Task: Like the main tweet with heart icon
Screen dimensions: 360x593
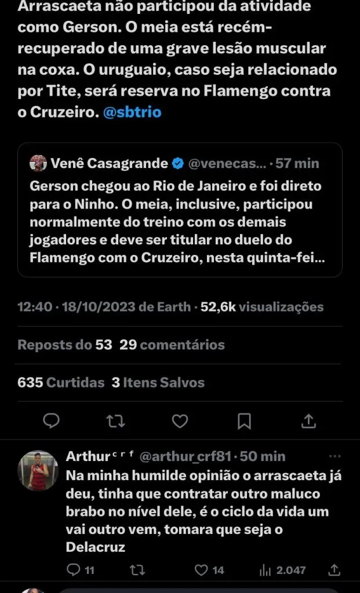Action: (x=180, y=420)
